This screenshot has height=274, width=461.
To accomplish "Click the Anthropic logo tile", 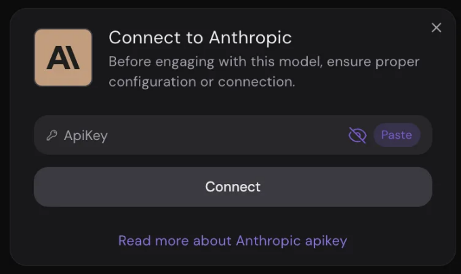I will pos(63,58).
